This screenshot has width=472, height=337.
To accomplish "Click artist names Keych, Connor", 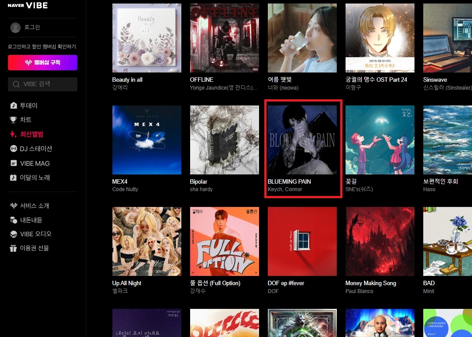I will click(x=285, y=189).
